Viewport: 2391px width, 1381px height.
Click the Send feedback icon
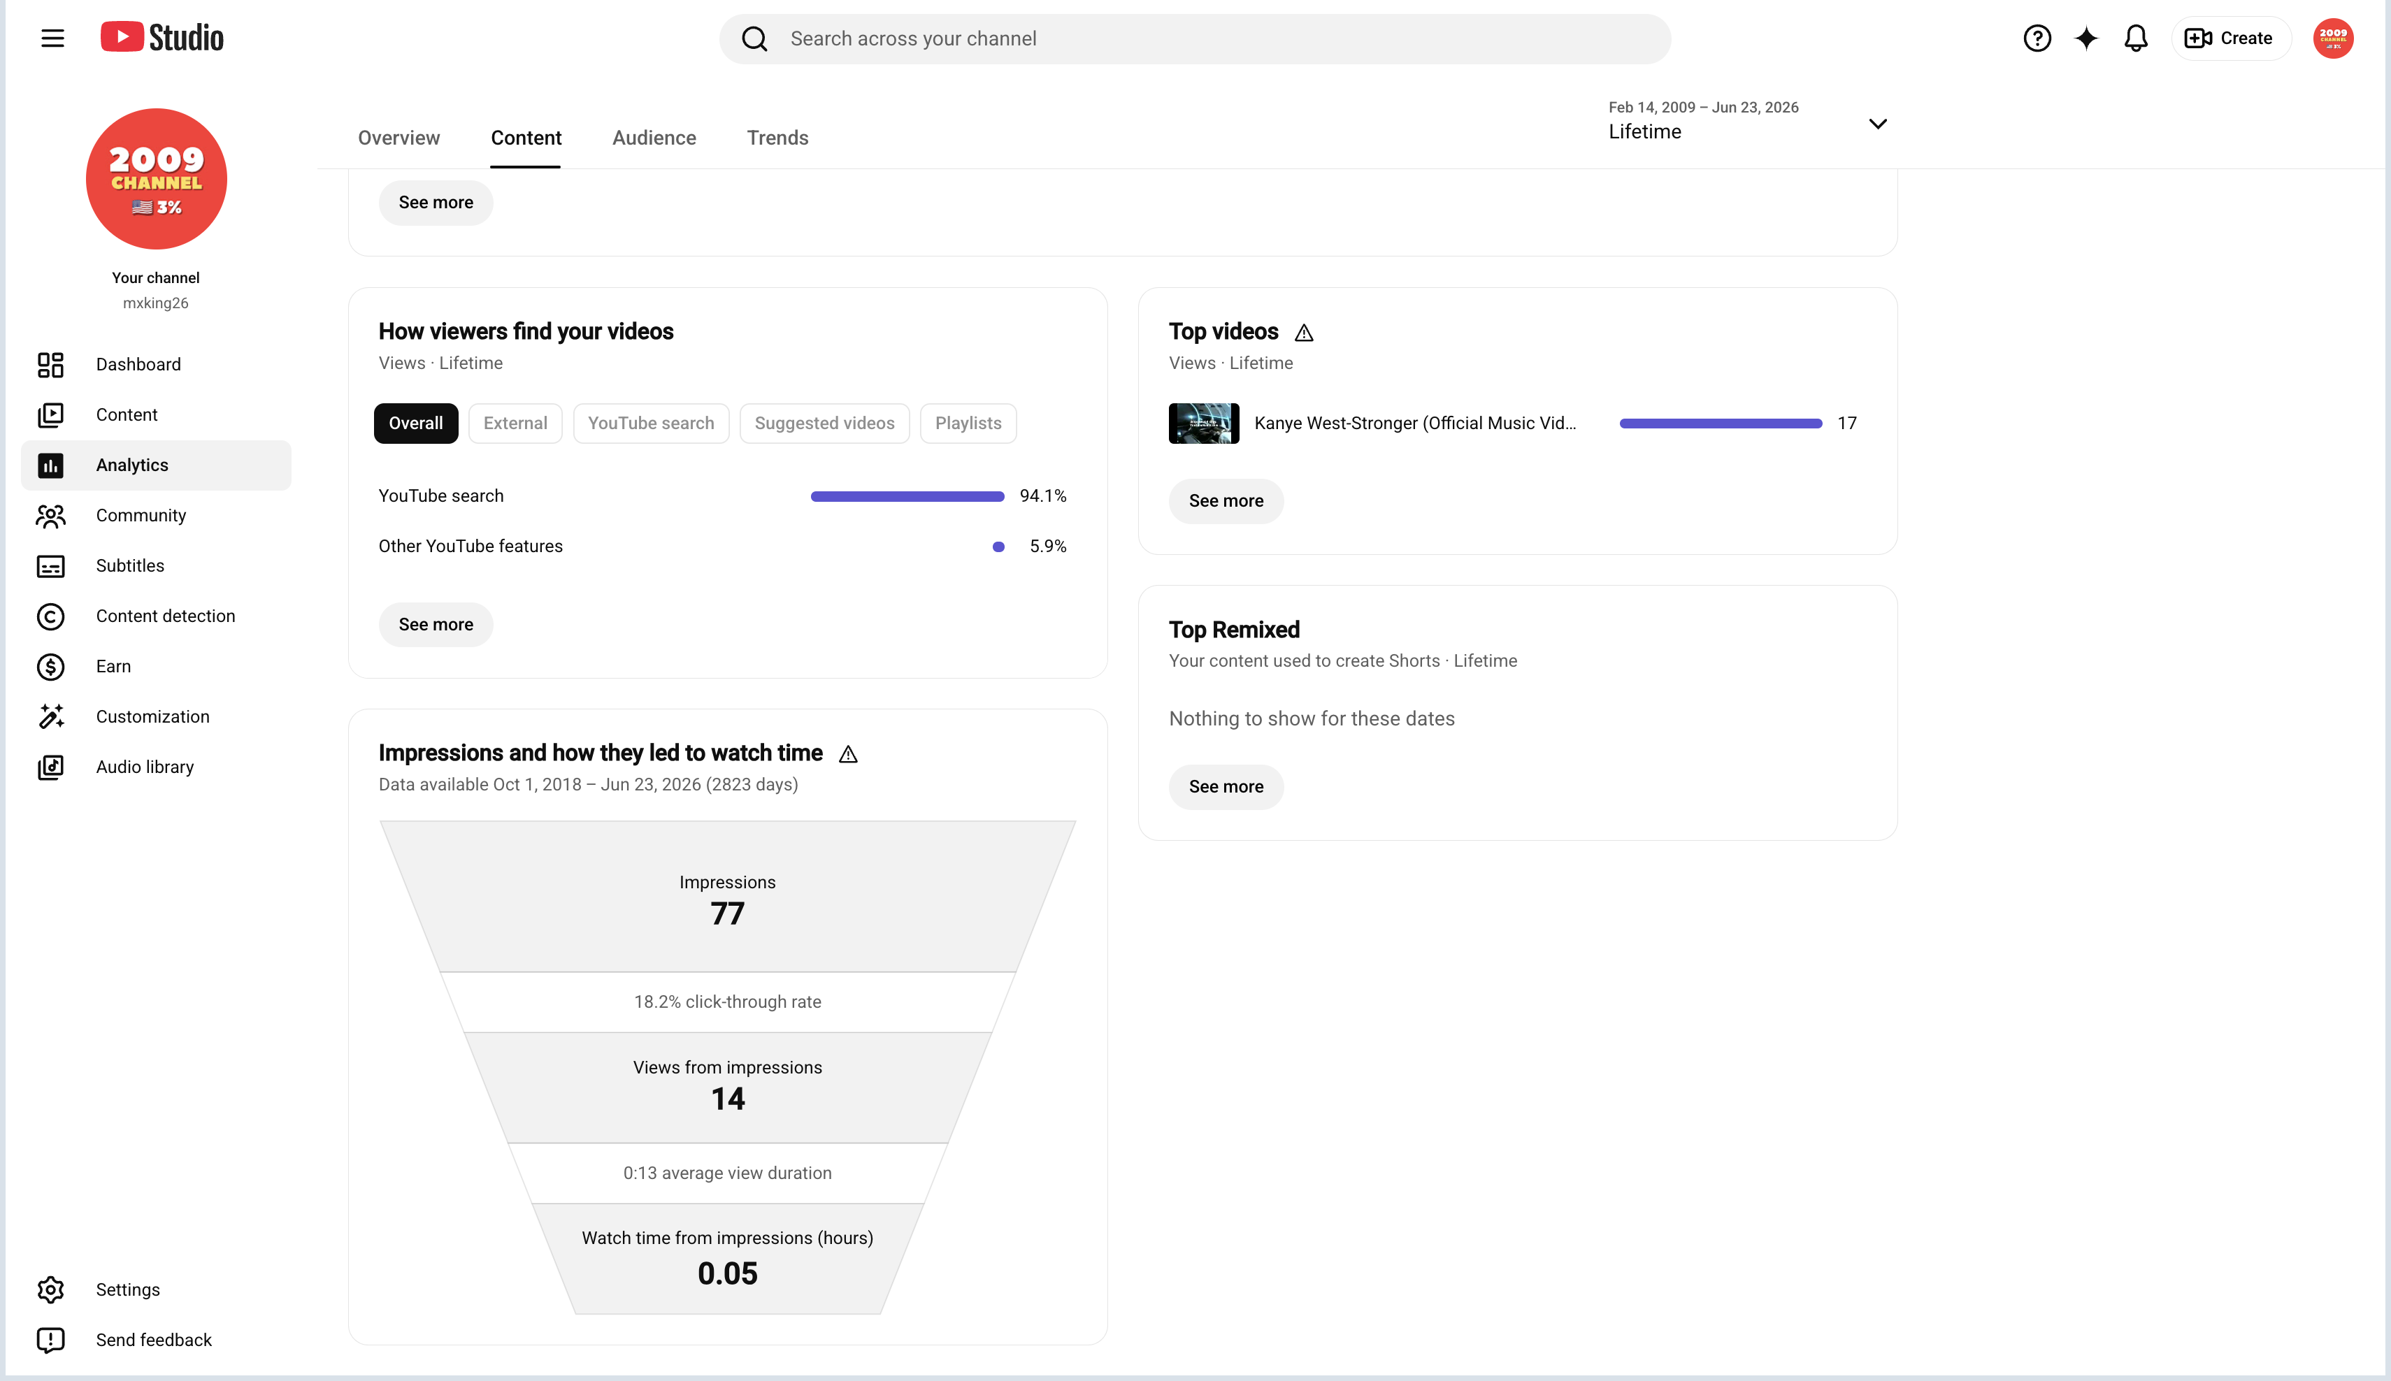click(x=50, y=1339)
